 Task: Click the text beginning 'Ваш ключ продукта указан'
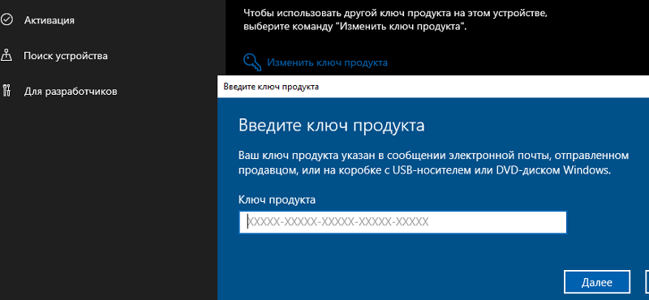click(x=433, y=163)
